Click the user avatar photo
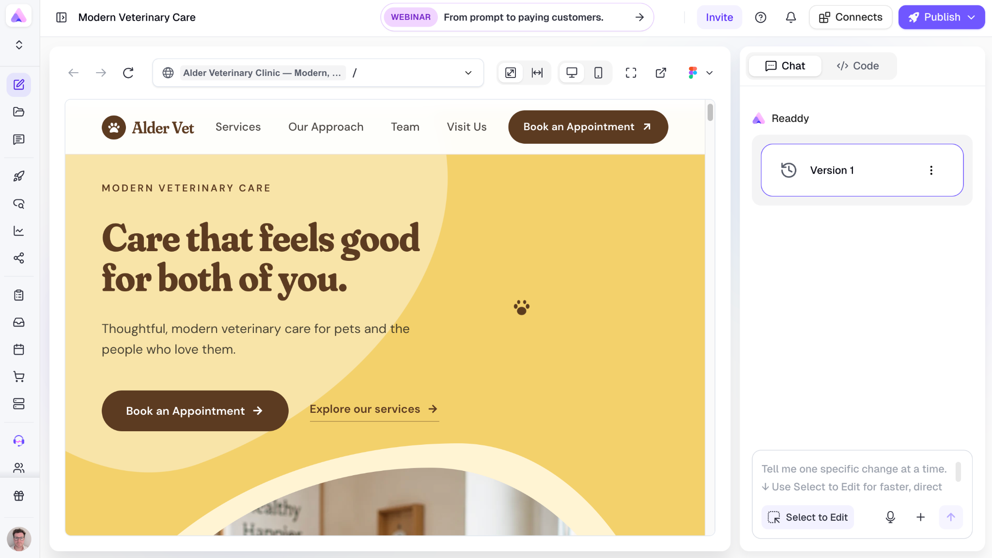 (x=19, y=539)
